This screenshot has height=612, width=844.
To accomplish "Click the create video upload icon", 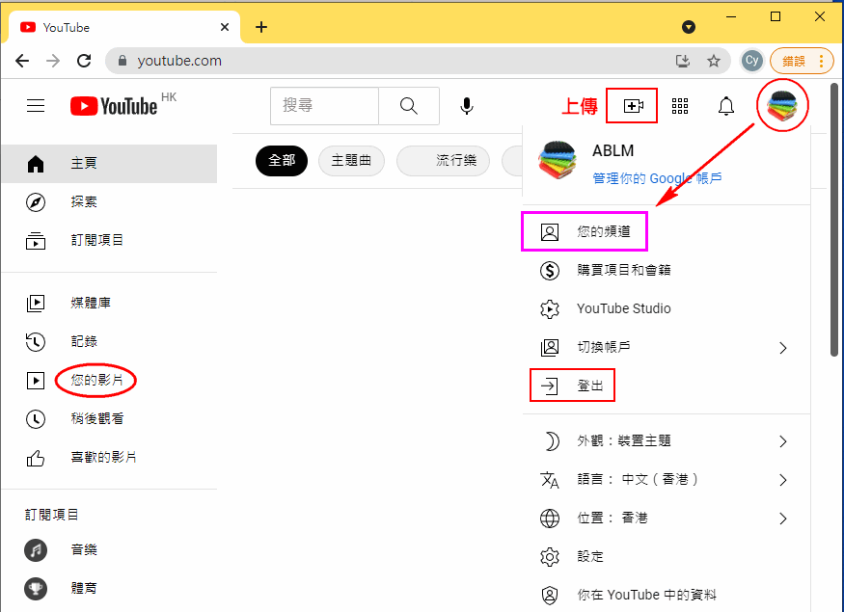I will coord(632,106).
